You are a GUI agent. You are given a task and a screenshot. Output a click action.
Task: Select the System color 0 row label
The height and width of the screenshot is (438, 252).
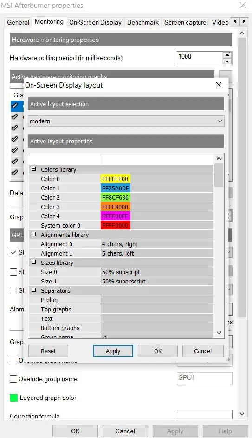point(60,225)
